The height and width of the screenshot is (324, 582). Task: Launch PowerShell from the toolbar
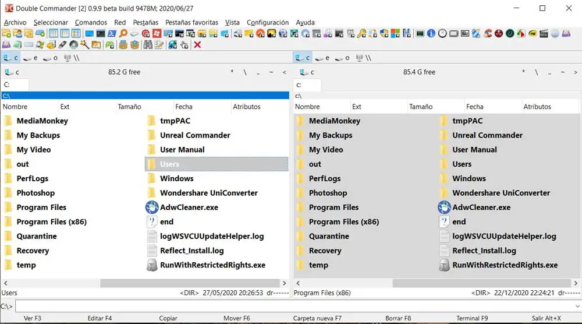pyautogui.click(x=112, y=33)
